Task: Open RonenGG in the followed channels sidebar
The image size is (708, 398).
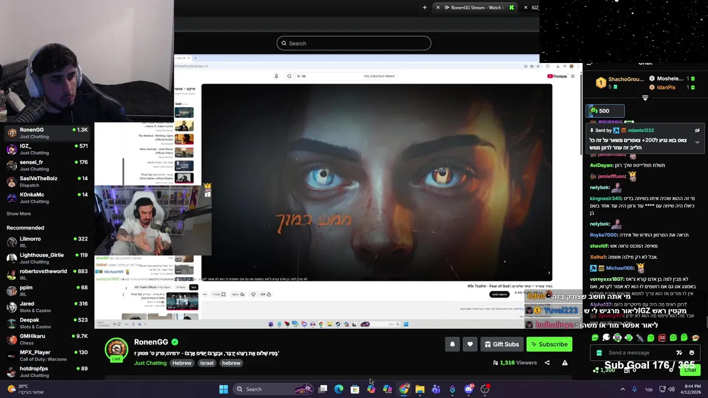Action: pos(47,133)
